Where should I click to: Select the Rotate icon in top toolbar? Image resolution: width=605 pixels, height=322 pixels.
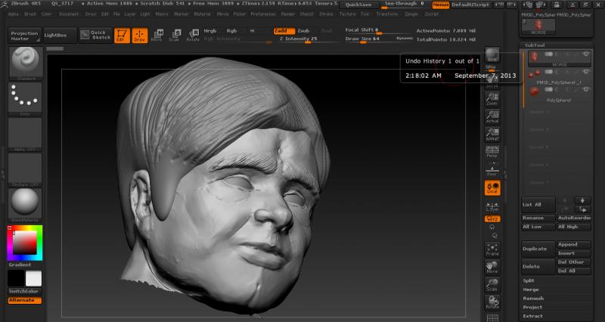[x=193, y=35]
